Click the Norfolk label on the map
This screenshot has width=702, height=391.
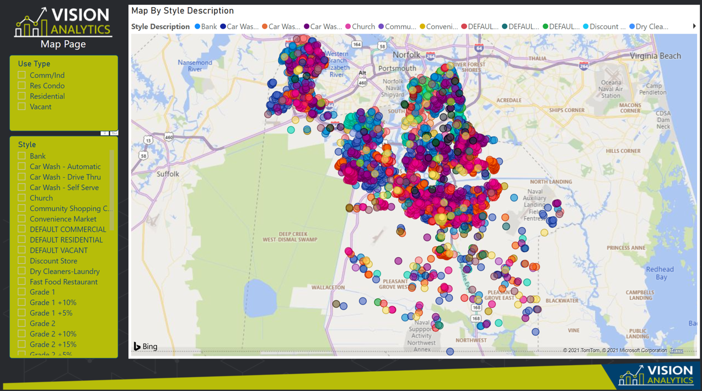tap(406, 55)
